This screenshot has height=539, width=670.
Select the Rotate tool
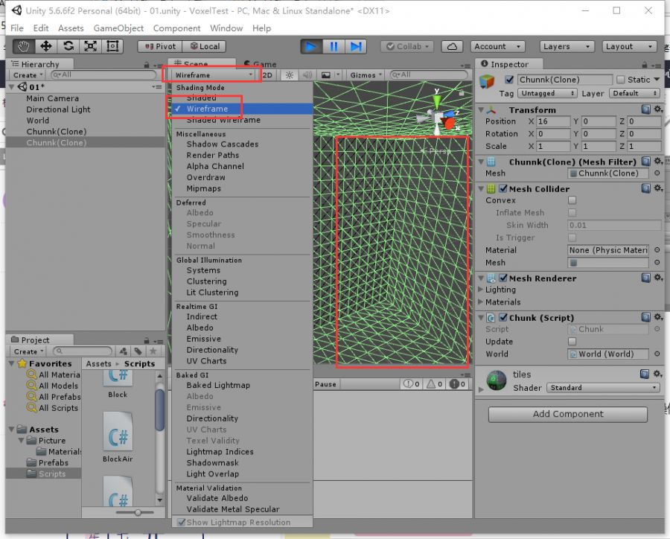[x=68, y=46]
